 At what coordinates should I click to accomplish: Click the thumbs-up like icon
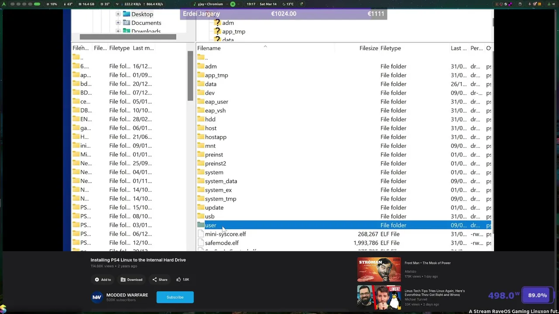coord(179,280)
